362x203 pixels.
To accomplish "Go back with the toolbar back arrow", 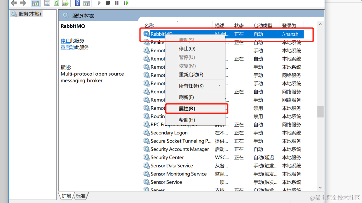I will tap(14, 3).
